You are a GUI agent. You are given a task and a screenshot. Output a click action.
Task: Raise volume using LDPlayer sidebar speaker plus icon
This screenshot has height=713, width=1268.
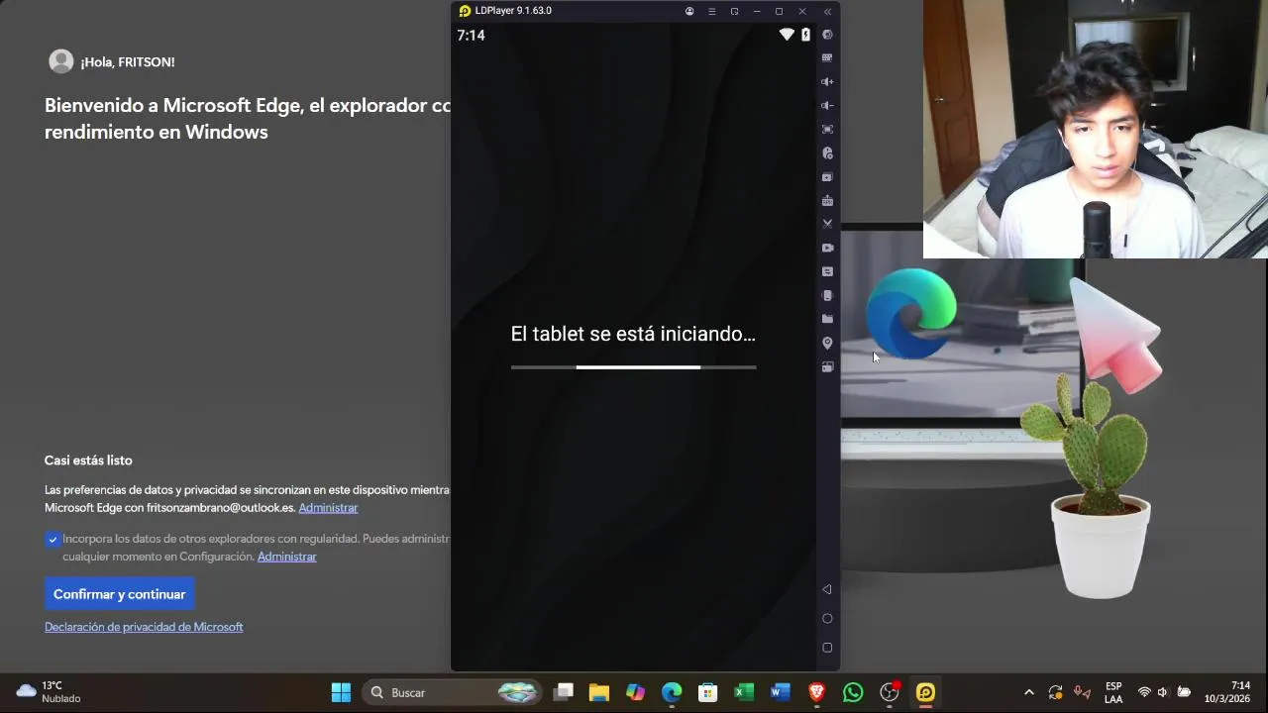click(827, 82)
